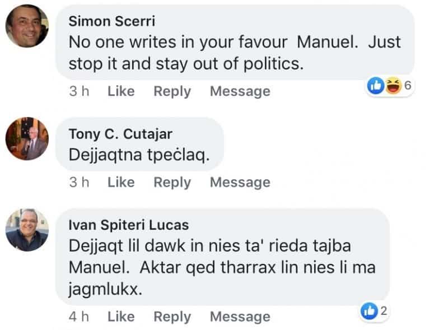
Task: Open Ivan Spiteri Lucas's profile name link
Action: pyautogui.click(x=128, y=225)
